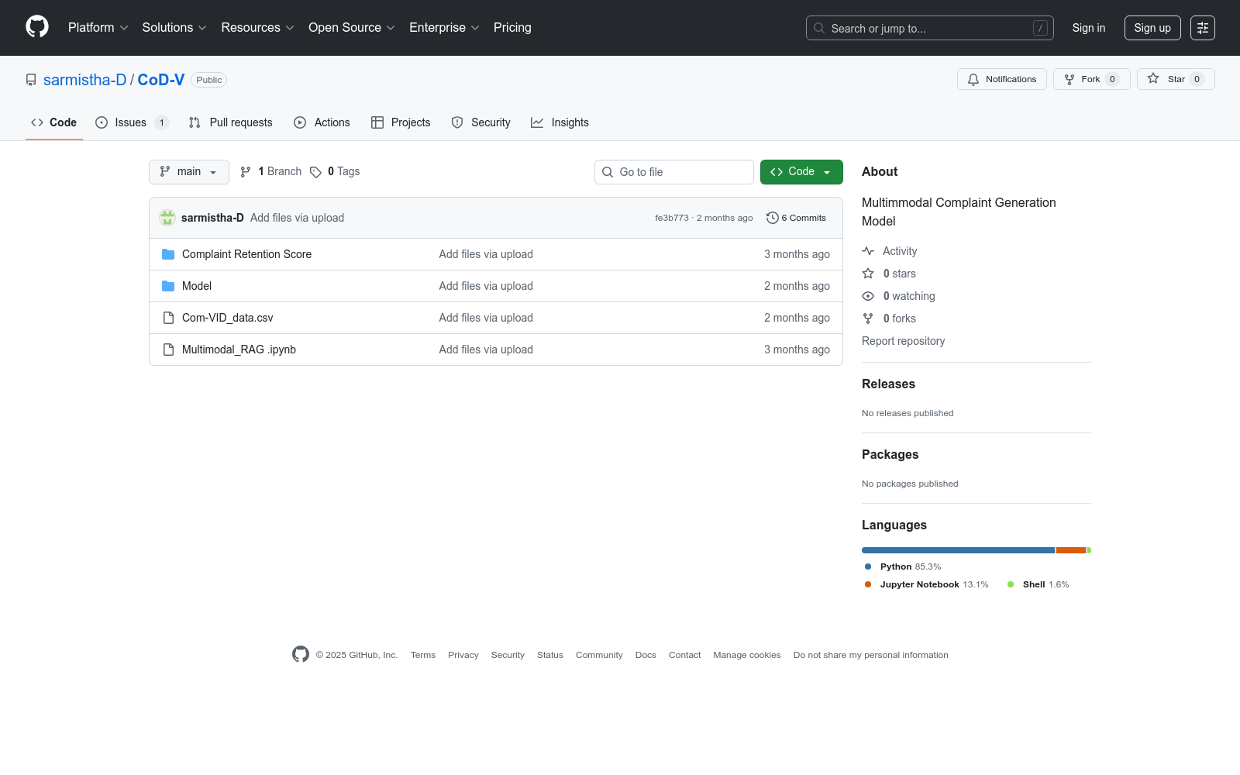
Task: Open the main branch selector dropdown
Action: pos(188,172)
